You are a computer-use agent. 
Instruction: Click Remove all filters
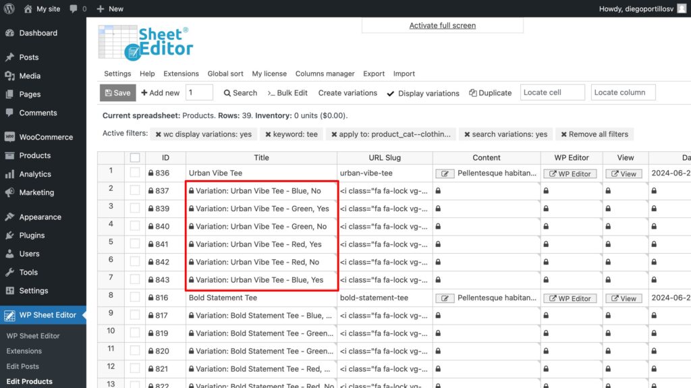595,134
